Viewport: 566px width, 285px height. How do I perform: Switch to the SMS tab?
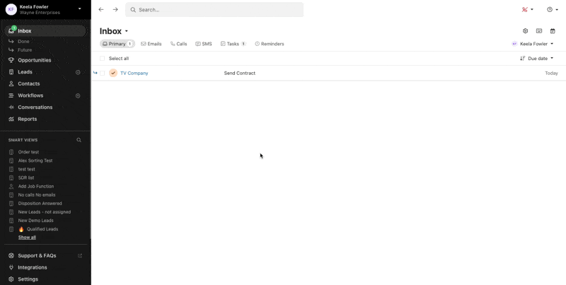[204, 44]
